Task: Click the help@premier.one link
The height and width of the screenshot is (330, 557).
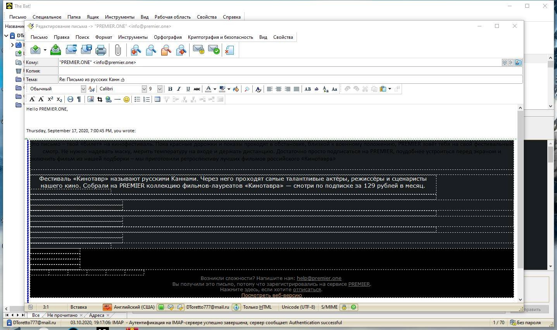Action: [319, 278]
